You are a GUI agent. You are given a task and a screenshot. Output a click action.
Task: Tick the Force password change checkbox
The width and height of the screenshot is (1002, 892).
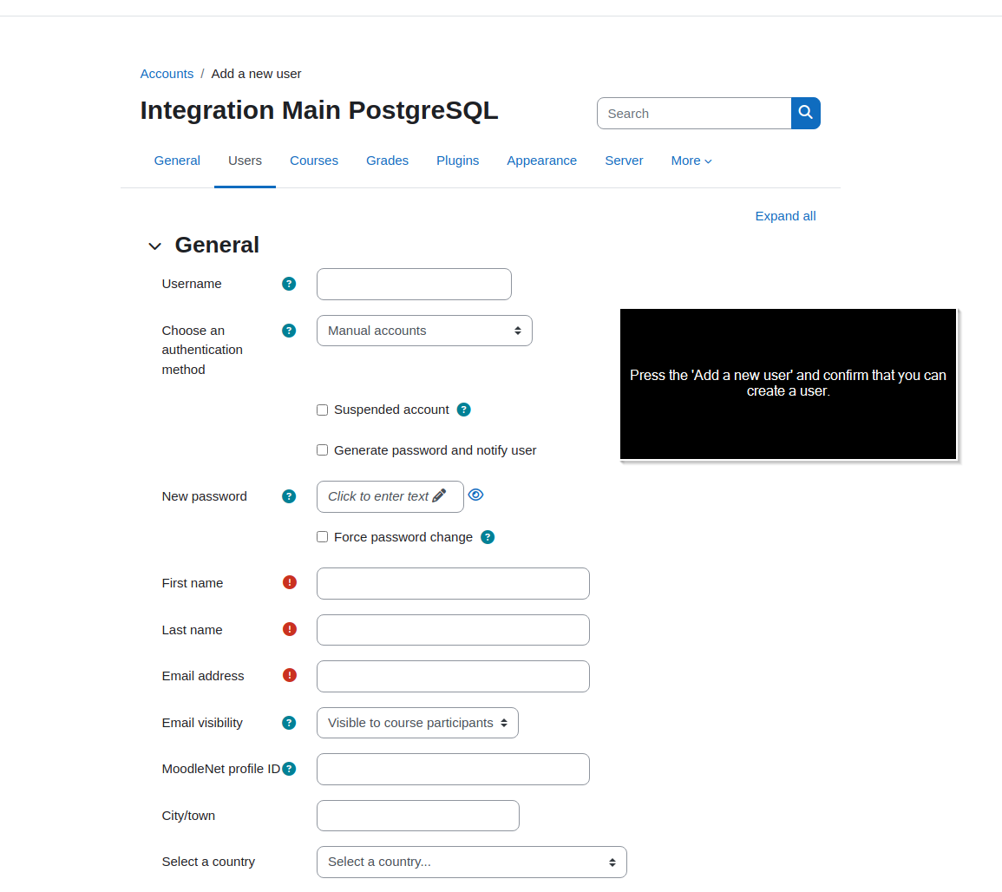point(322,537)
